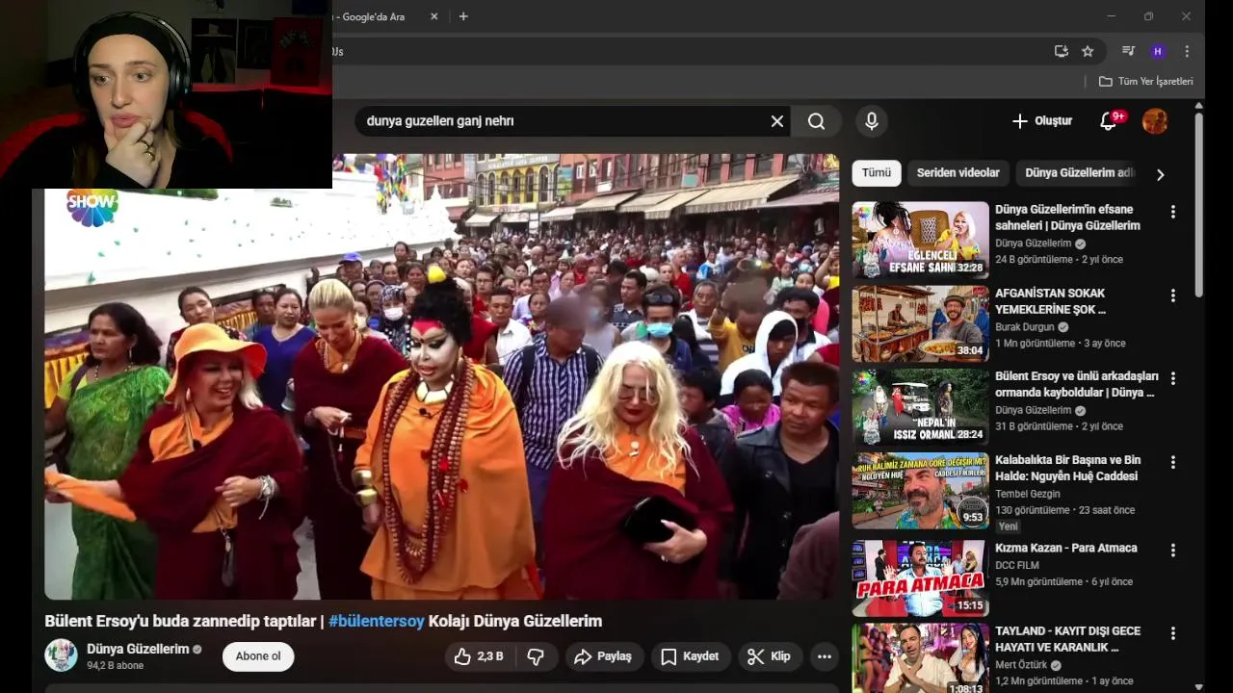Open the Dünya Güzellerim channel name link
1233x693 pixels.
(138, 649)
